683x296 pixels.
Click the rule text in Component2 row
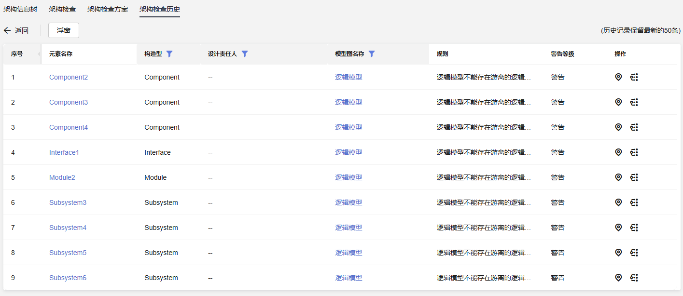[x=484, y=77]
